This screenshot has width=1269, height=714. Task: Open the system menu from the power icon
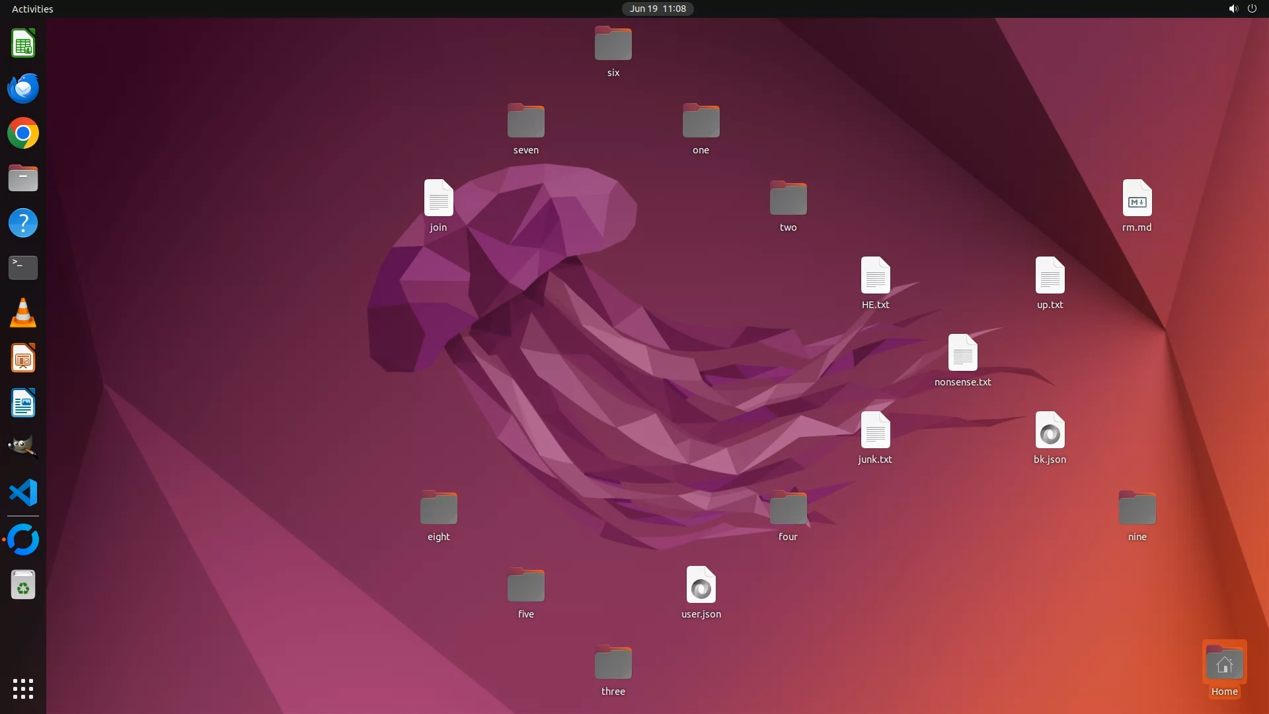[x=1252, y=9]
